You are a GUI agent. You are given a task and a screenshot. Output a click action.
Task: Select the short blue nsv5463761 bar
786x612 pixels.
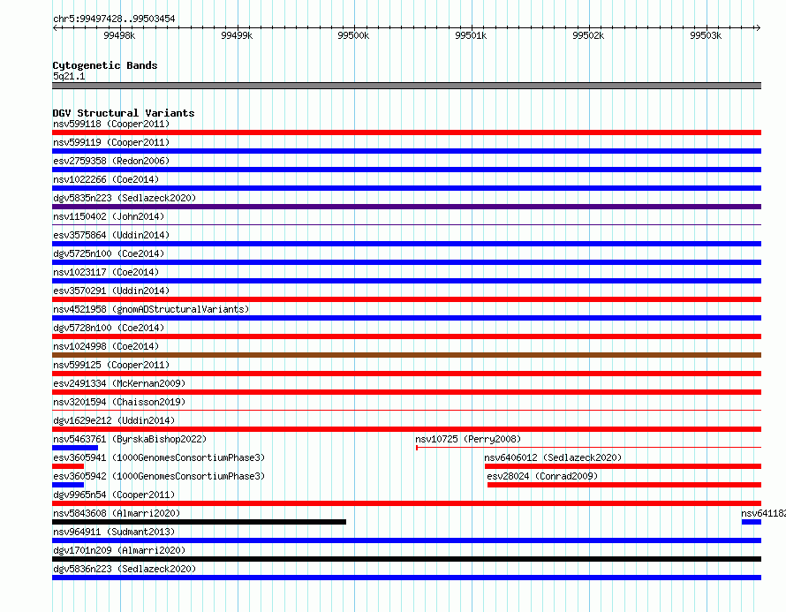click(x=75, y=448)
